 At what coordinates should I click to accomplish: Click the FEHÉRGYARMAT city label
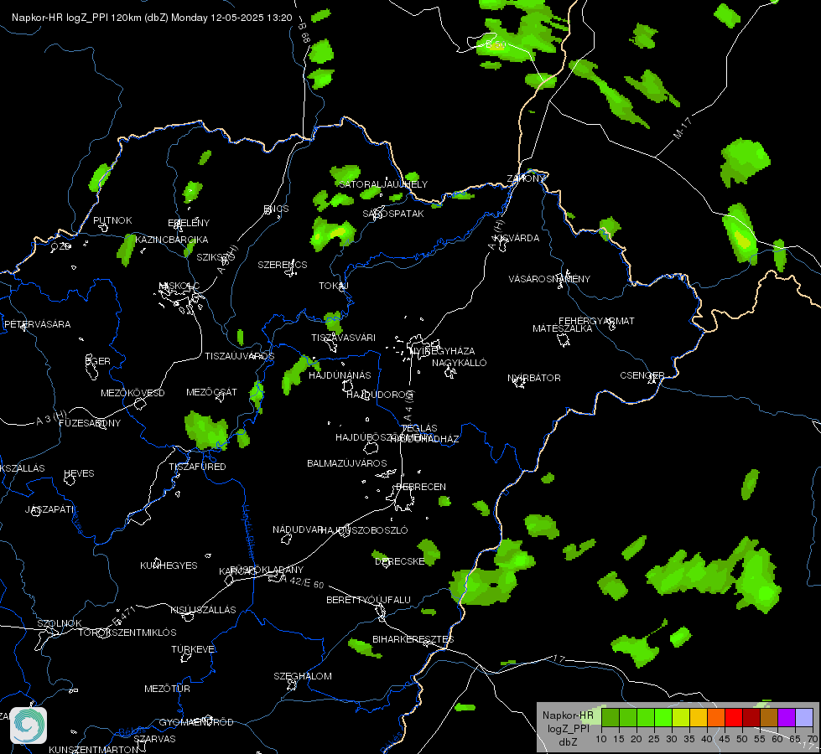tap(596, 321)
